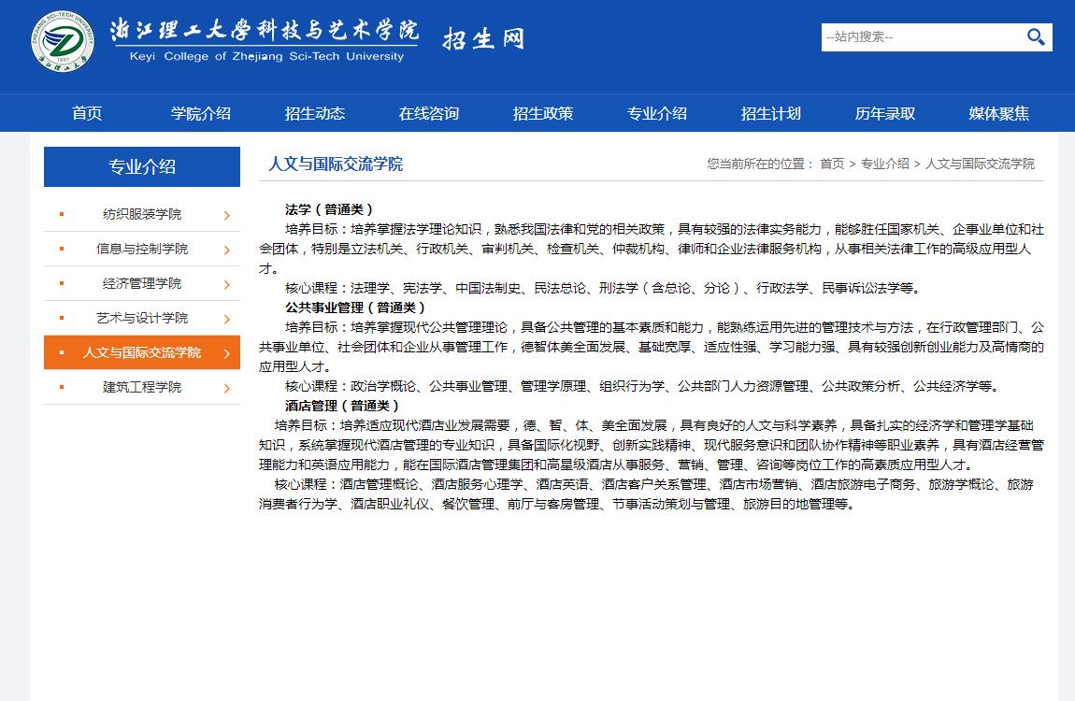Open the 历年录取 navigation item
The image size is (1075, 701).
pyautogui.click(x=885, y=113)
